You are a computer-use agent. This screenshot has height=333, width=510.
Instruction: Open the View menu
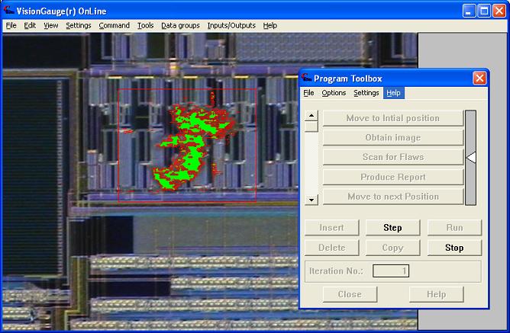[50, 26]
